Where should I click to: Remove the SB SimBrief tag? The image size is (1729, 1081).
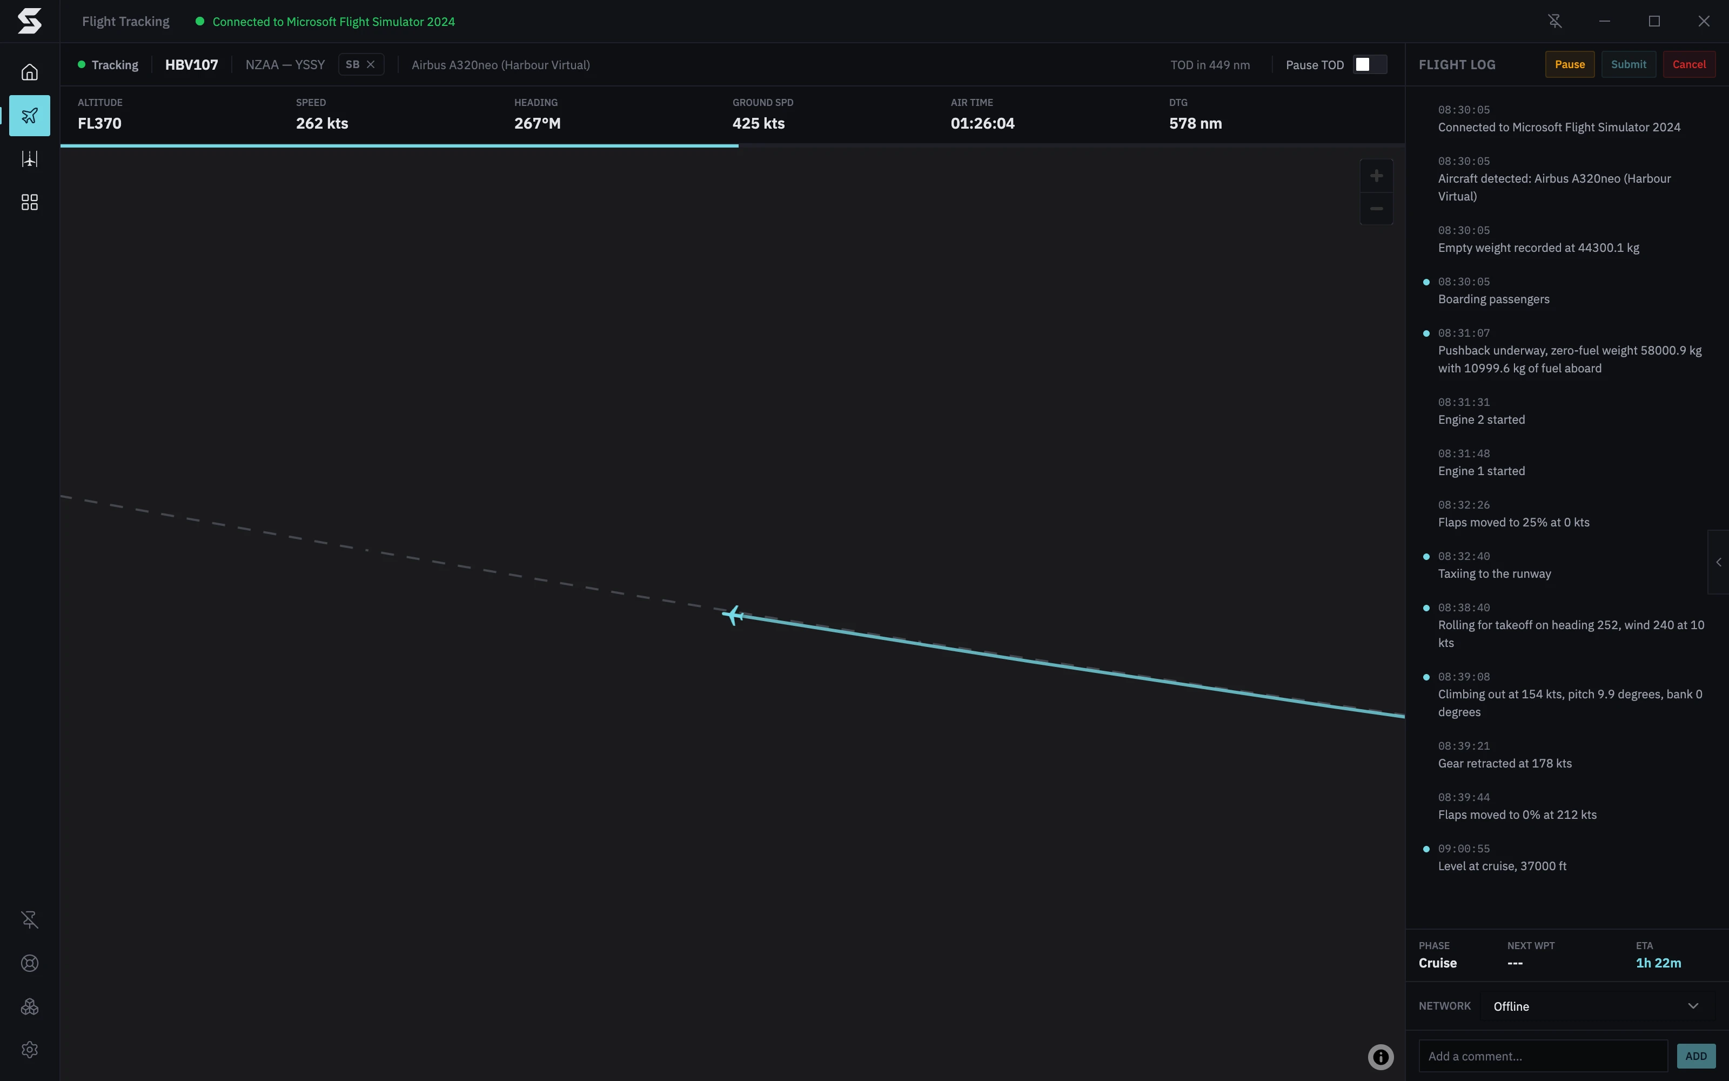coord(371,64)
